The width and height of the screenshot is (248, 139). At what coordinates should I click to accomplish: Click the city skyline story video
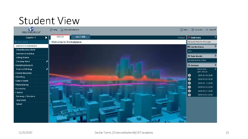pyautogui.click(x=118, y=83)
